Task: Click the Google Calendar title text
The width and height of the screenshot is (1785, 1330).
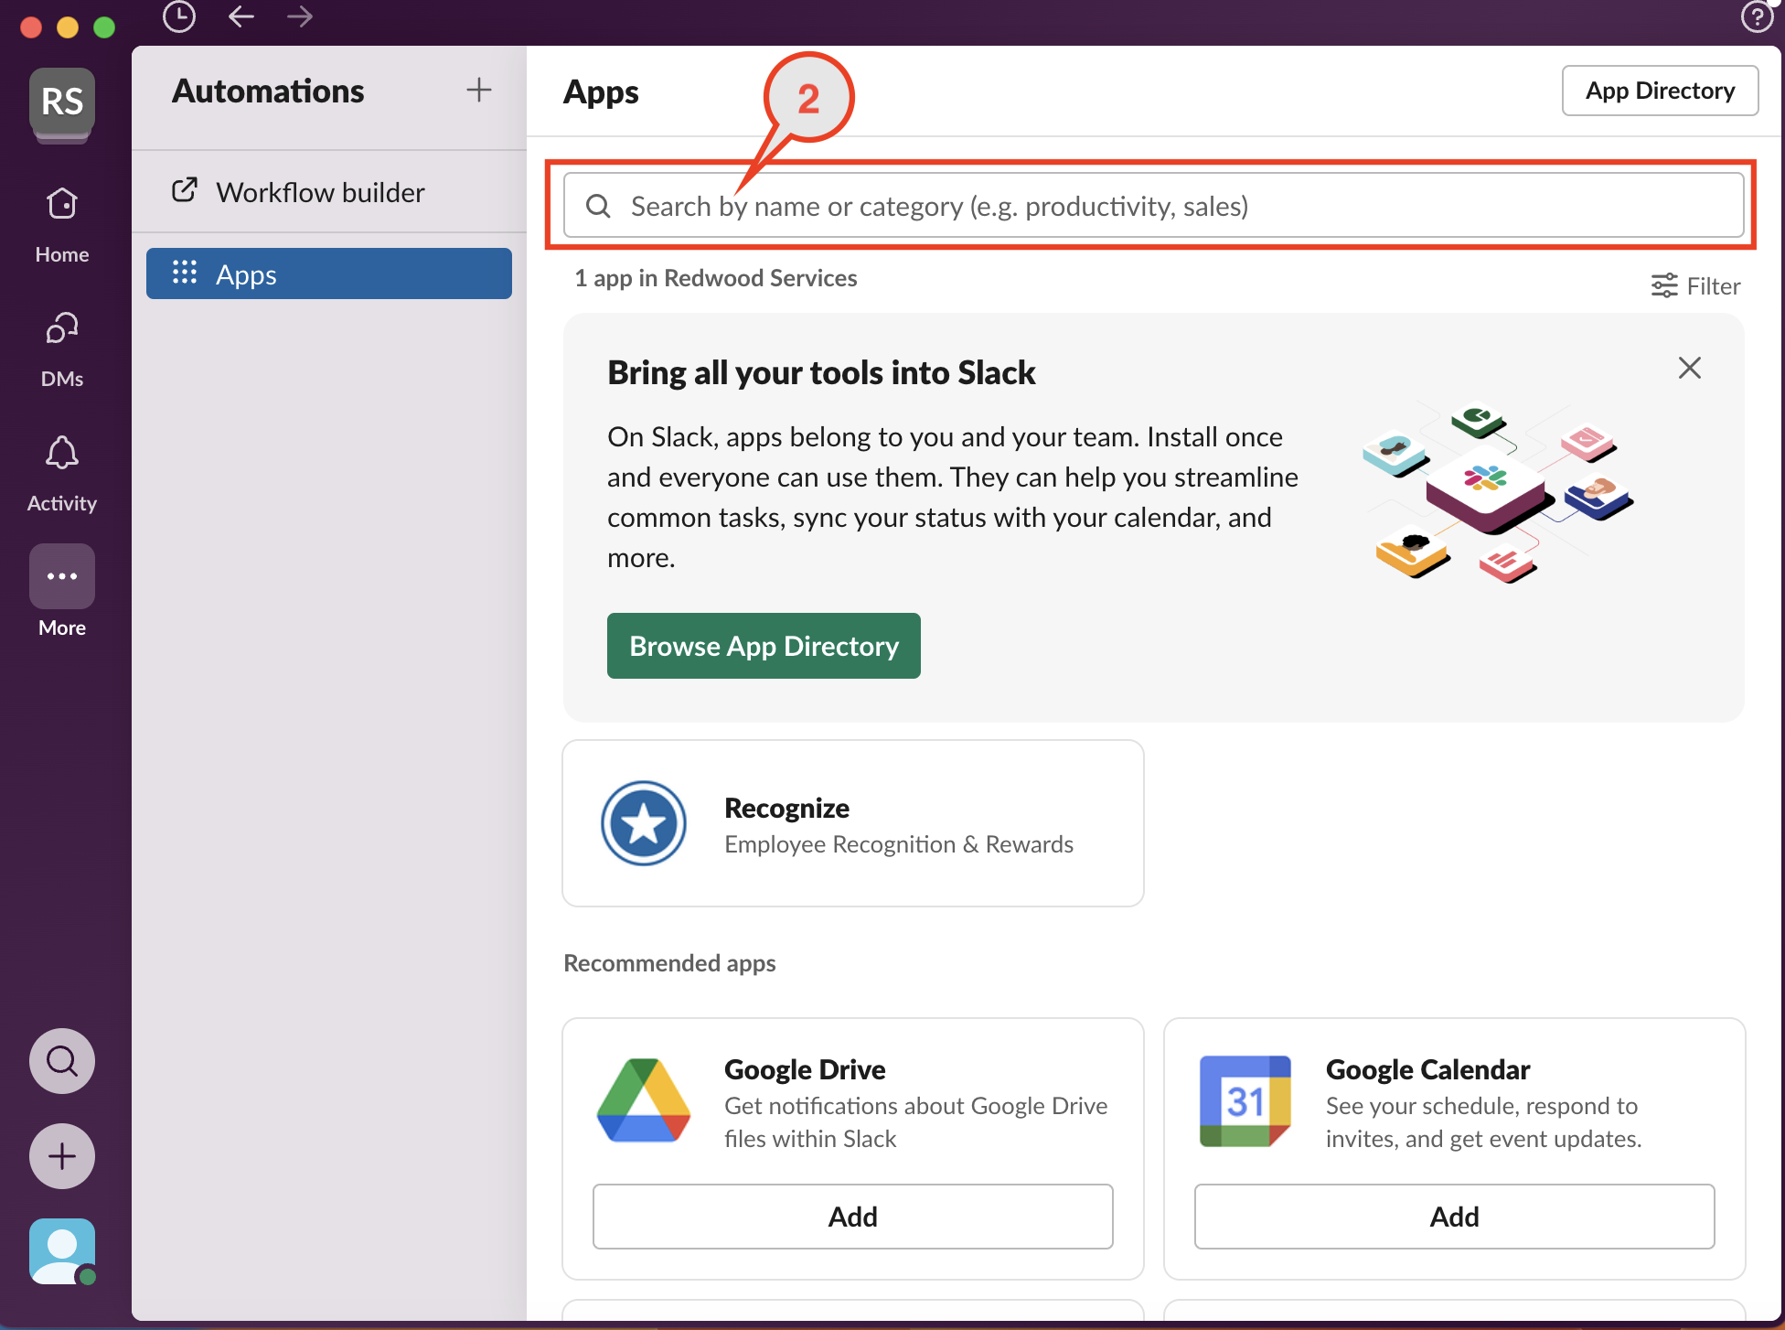Action: coord(1427,1069)
